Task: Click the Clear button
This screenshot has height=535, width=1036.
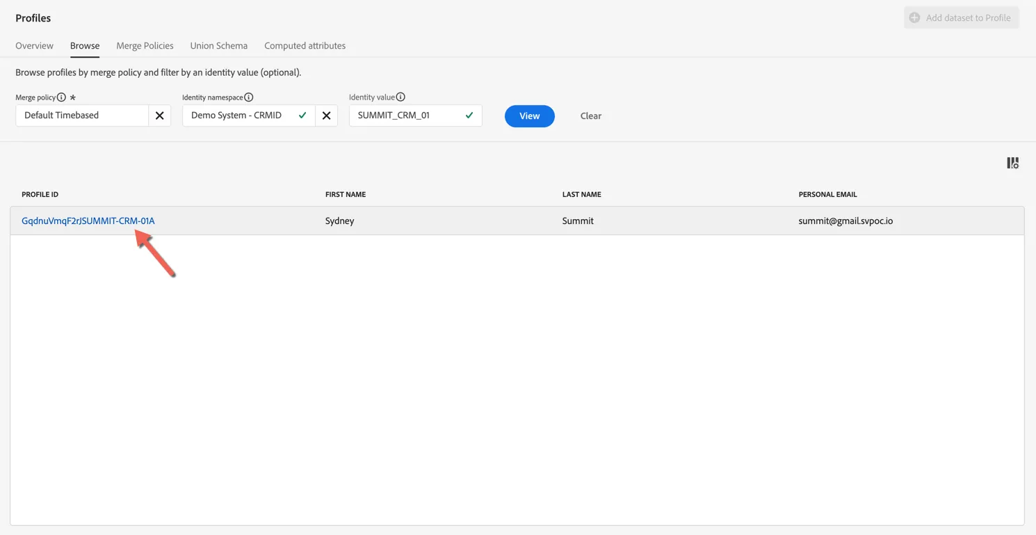Action: point(591,116)
